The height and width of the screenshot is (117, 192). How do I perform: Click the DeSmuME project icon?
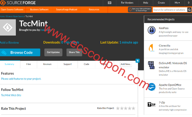coord(151,65)
